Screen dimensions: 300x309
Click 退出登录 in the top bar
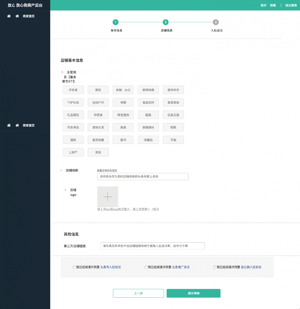coord(291,5)
